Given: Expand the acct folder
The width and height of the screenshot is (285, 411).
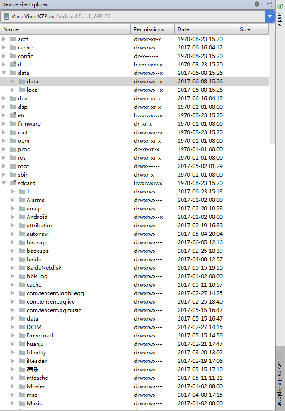Looking at the screenshot, I should pyautogui.click(x=4, y=39).
